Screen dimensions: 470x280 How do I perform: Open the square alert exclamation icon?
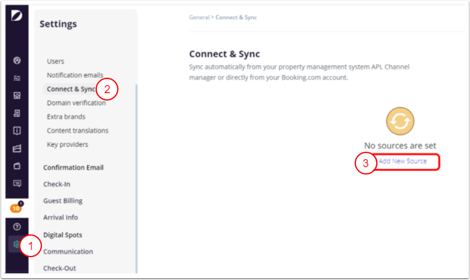[x=17, y=131]
